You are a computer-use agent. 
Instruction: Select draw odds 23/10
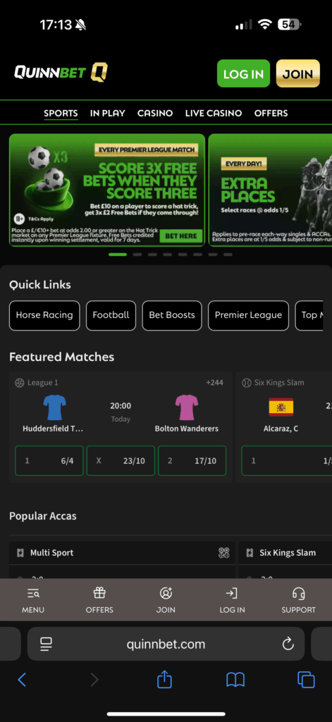[121, 460]
